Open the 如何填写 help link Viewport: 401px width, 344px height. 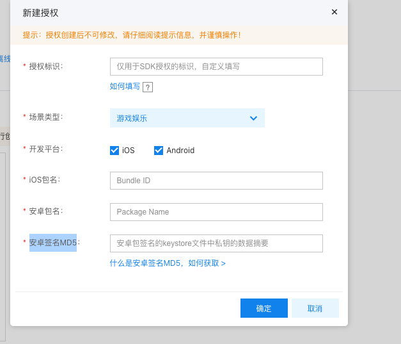125,86
